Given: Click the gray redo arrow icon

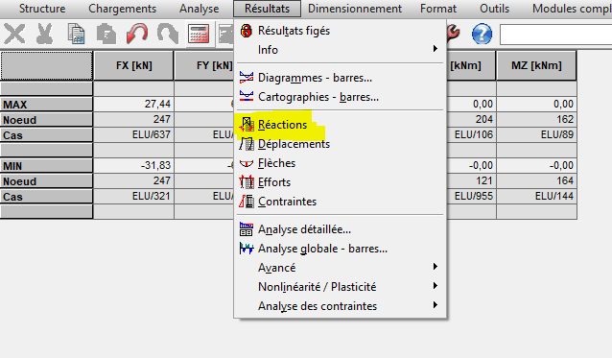Looking at the screenshot, I should (168, 34).
